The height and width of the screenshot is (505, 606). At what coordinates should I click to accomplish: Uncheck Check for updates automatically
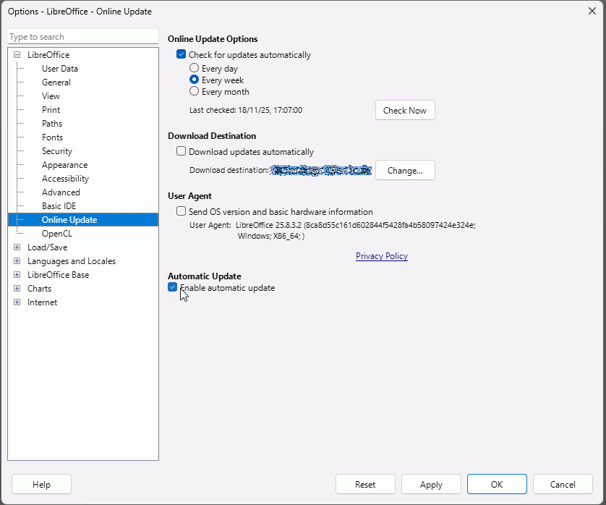tap(182, 55)
